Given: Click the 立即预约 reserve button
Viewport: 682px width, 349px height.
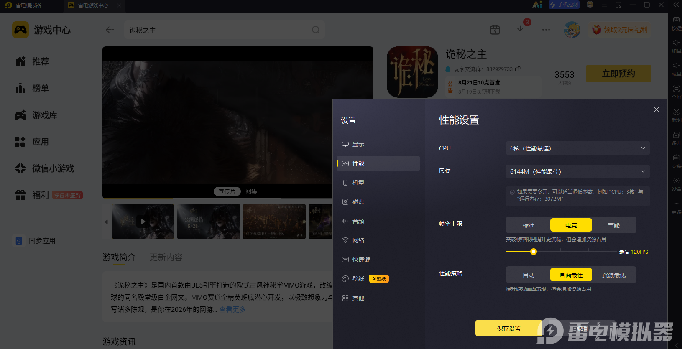Looking at the screenshot, I should (618, 74).
